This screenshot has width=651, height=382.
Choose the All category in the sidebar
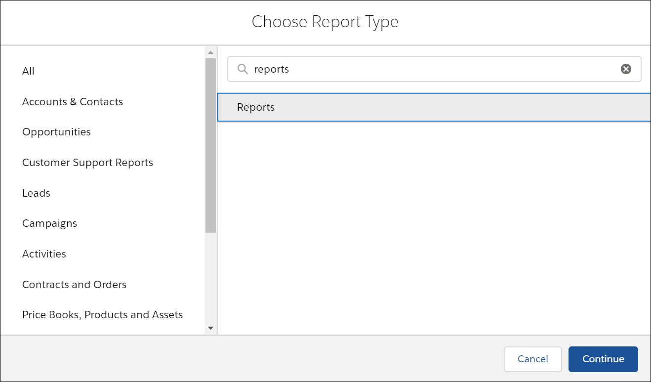[x=28, y=71]
